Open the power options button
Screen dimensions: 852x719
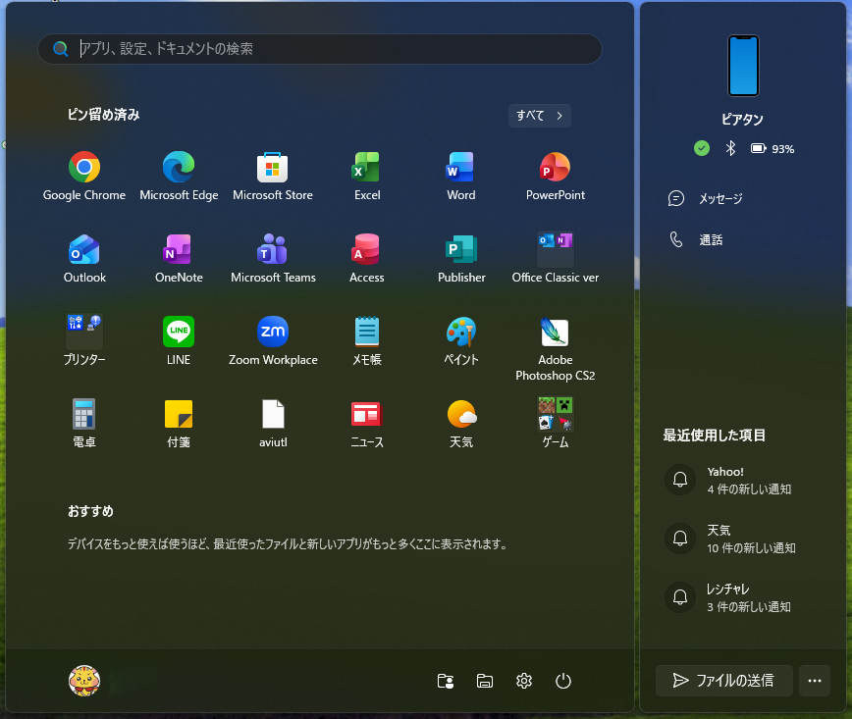click(563, 681)
